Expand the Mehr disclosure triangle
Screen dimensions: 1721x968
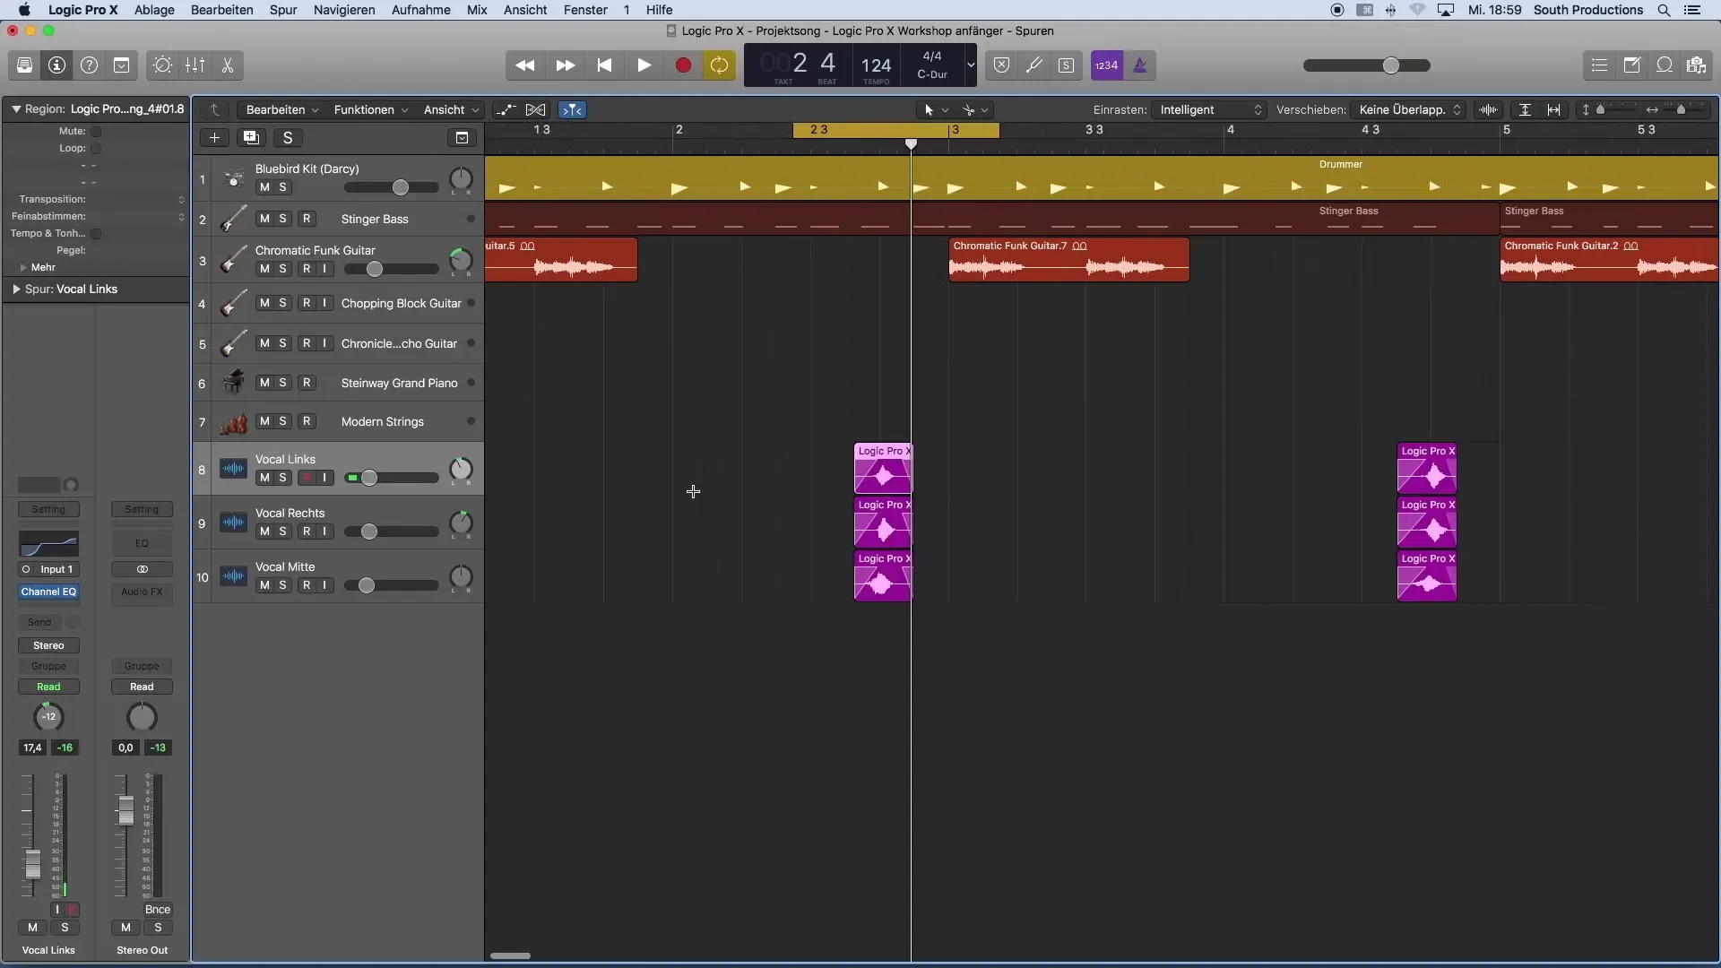[x=23, y=268]
